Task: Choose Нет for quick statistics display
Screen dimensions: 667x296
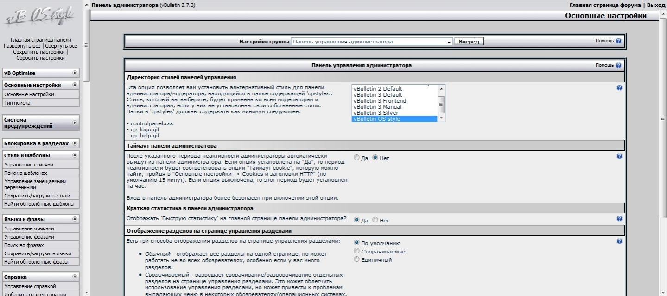Action: click(x=375, y=220)
